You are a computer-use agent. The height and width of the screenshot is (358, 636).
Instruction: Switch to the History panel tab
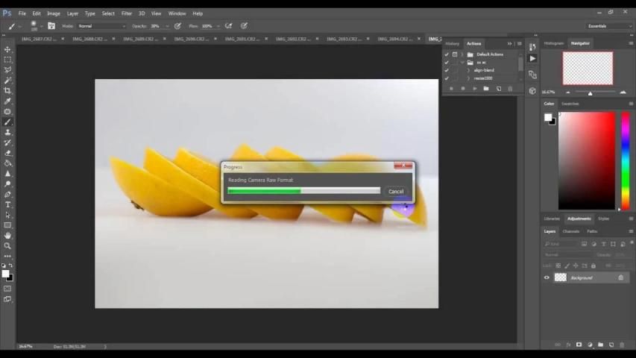453,43
